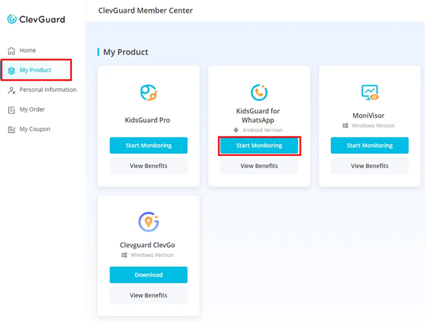Click the Home house icon

11,51
